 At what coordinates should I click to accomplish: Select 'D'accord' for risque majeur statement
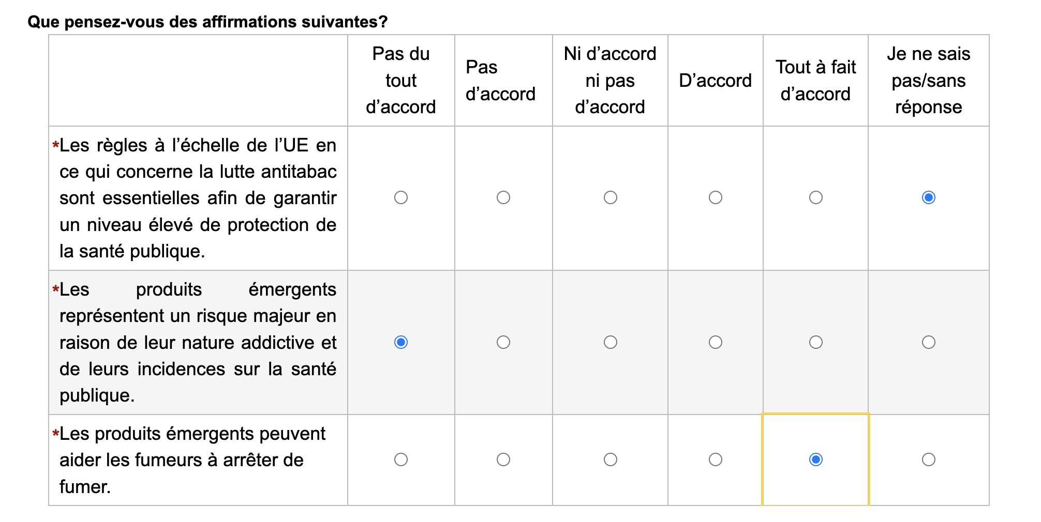click(x=716, y=342)
